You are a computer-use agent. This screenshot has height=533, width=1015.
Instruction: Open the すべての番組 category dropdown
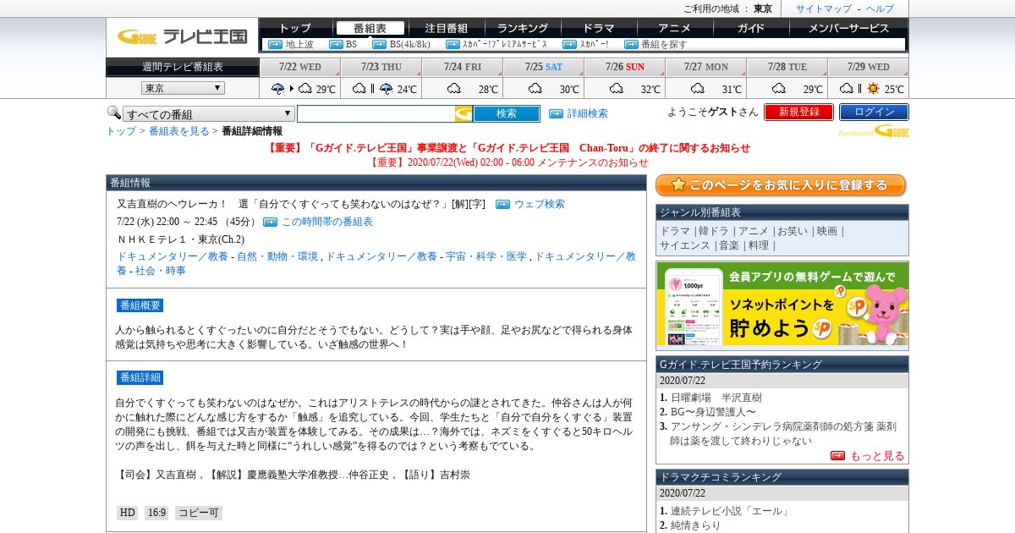pos(209,114)
